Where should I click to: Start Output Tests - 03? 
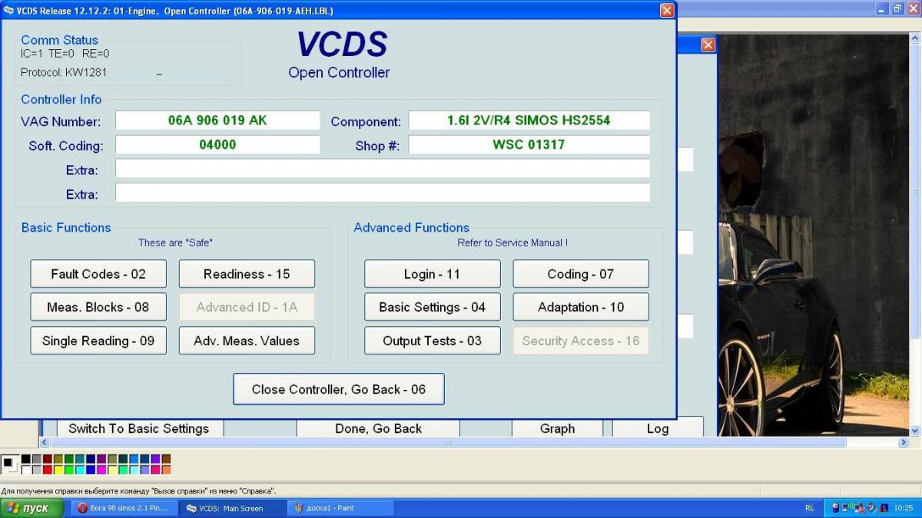click(x=433, y=341)
